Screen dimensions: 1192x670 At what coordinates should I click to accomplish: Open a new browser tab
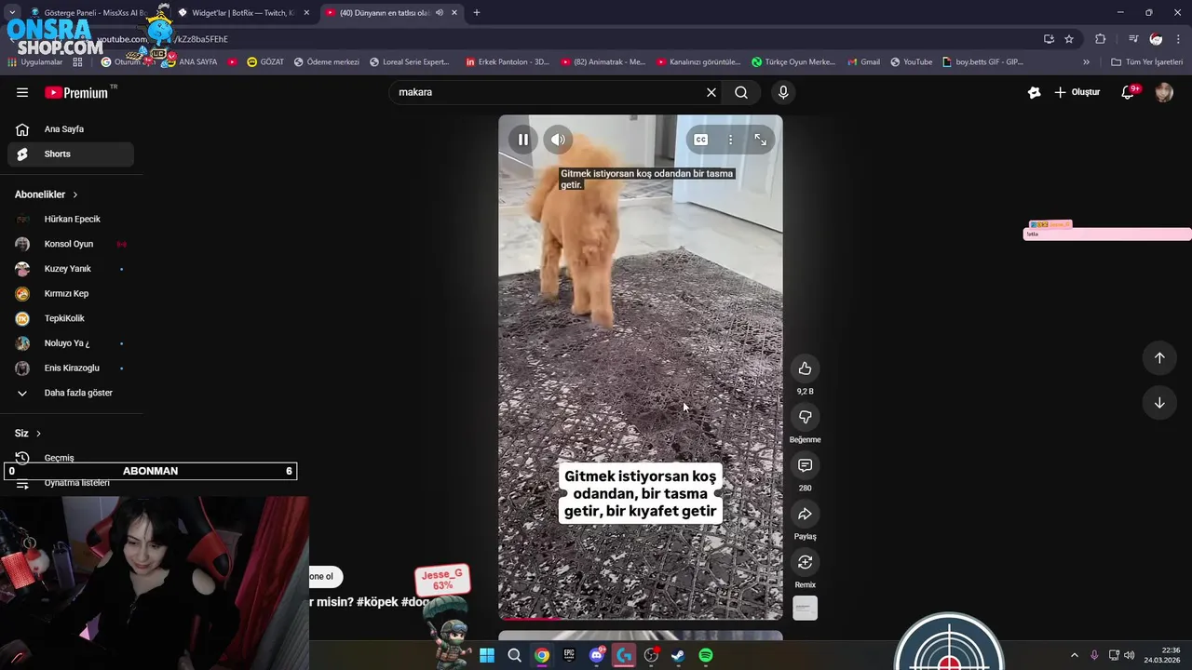(x=477, y=13)
